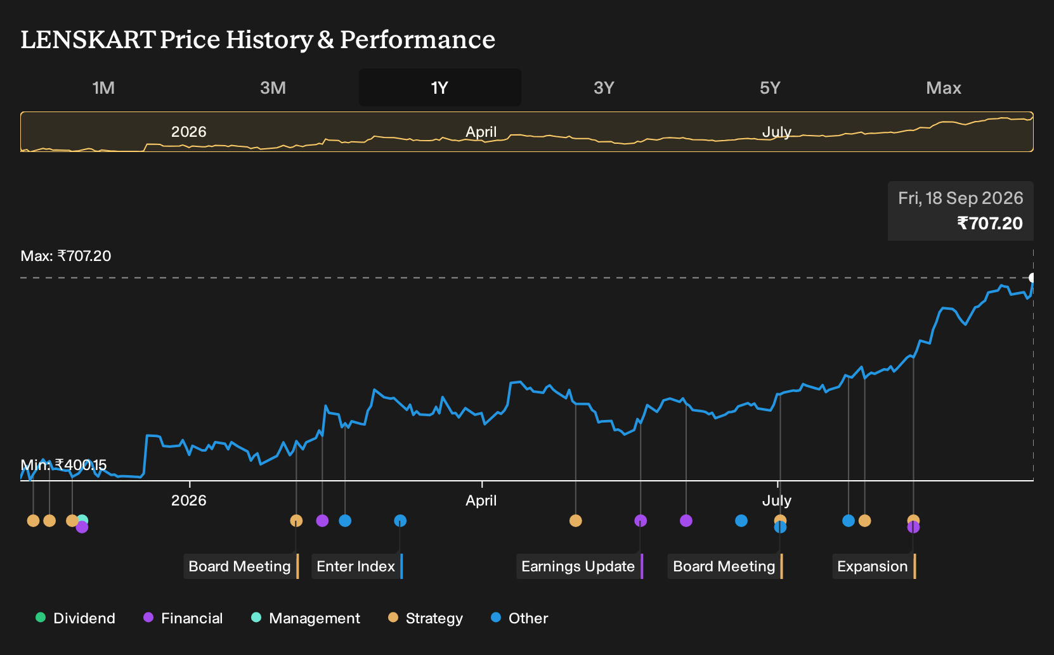The height and width of the screenshot is (655, 1054).
Task: Select purple marker below the teal Management marker
Action: [82, 527]
